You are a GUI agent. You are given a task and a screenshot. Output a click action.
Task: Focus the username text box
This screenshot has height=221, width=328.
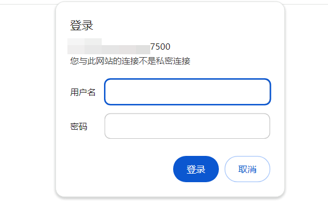click(187, 92)
